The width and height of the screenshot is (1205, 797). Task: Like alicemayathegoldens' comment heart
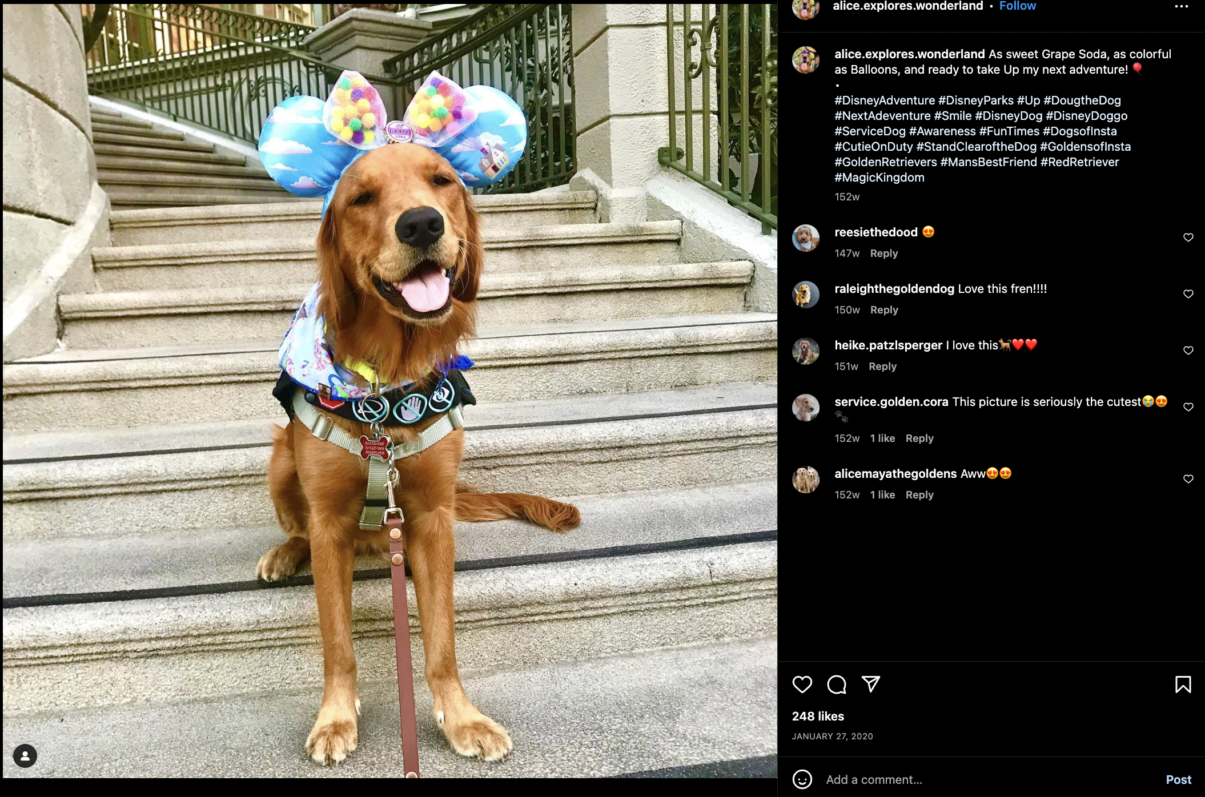coord(1188,479)
